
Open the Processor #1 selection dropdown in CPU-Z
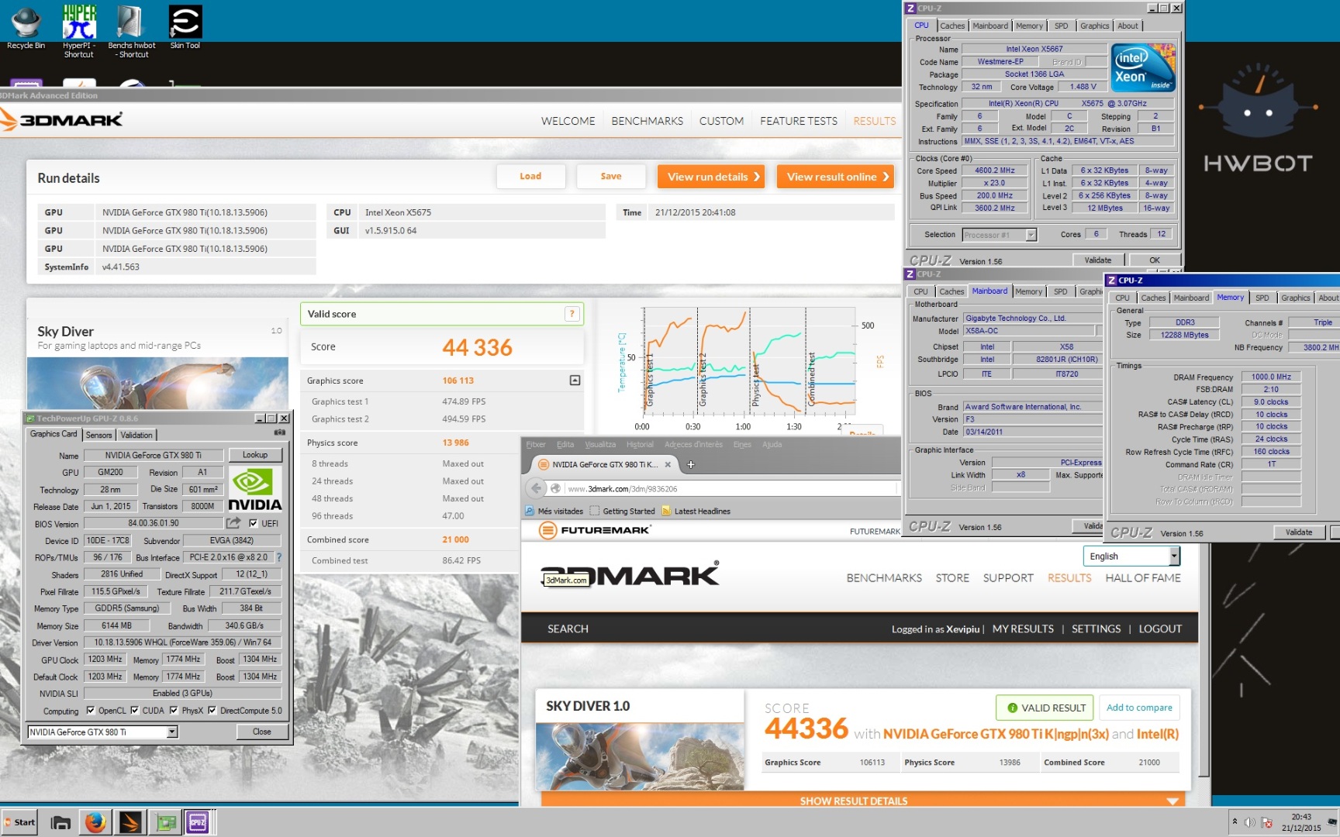click(x=1031, y=235)
